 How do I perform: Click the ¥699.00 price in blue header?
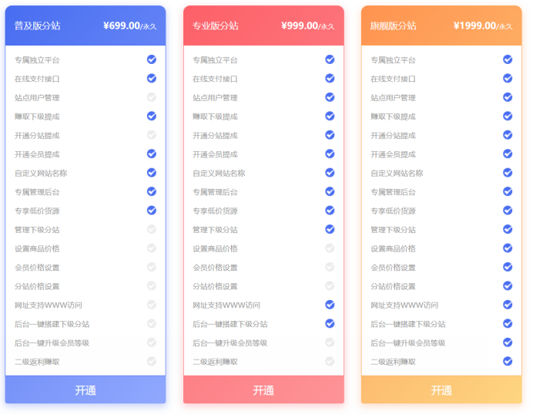[x=121, y=25]
